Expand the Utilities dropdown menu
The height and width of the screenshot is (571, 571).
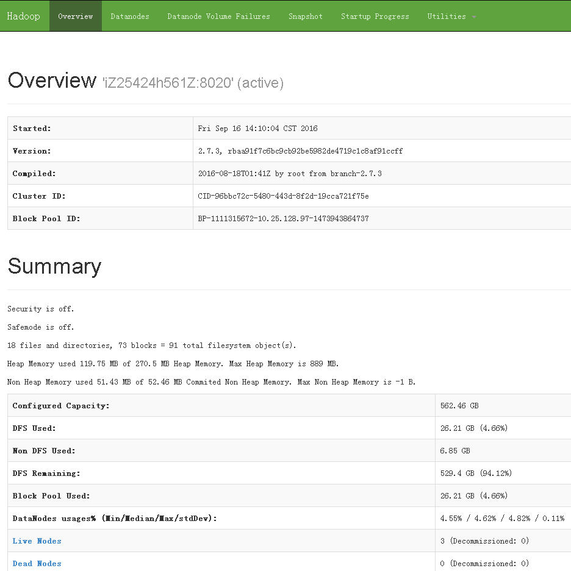tap(451, 16)
